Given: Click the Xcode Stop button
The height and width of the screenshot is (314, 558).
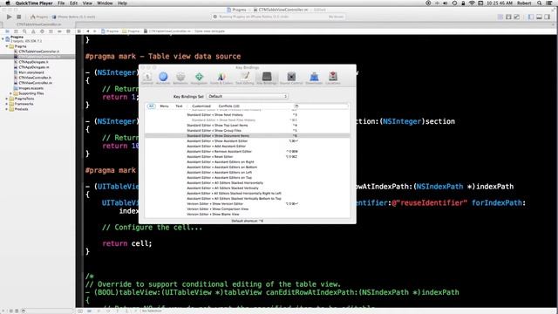Looking at the screenshot, I should coord(19,17).
